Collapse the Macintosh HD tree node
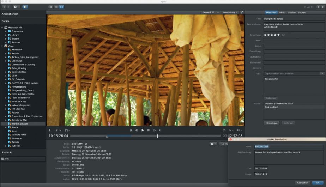This screenshot has width=326, height=187. pyautogui.click(x=2, y=28)
